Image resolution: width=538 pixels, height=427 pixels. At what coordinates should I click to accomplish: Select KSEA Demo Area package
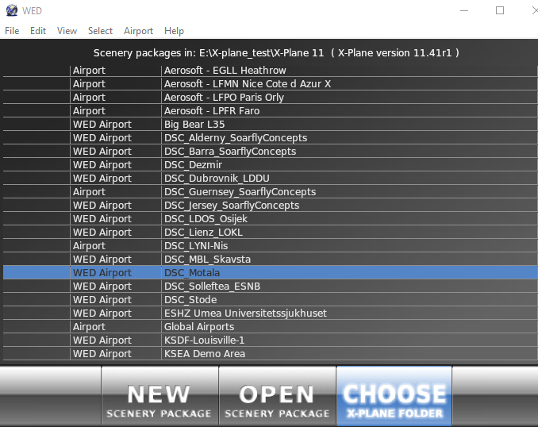coord(271,354)
